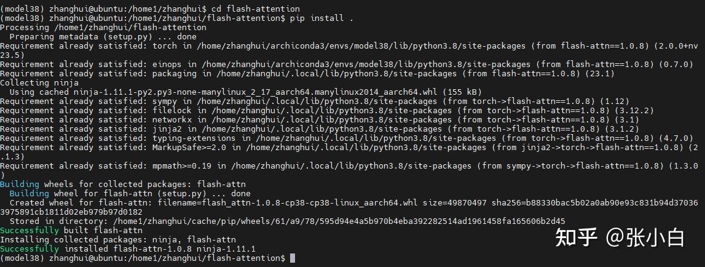Click the 'Building wheels for collected packages' line
This screenshot has width=705, height=267.
(123, 184)
